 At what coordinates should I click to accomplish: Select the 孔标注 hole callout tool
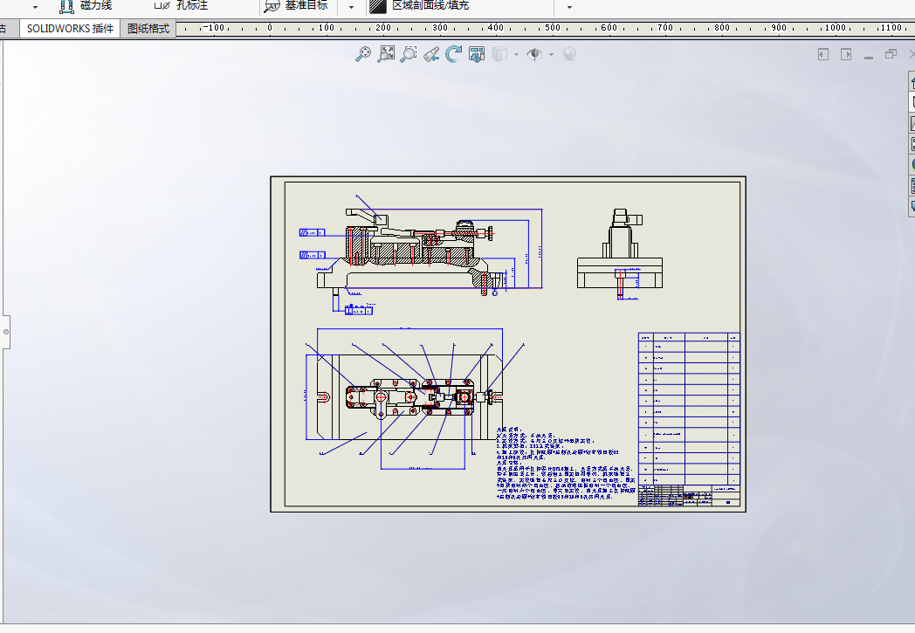point(181,6)
